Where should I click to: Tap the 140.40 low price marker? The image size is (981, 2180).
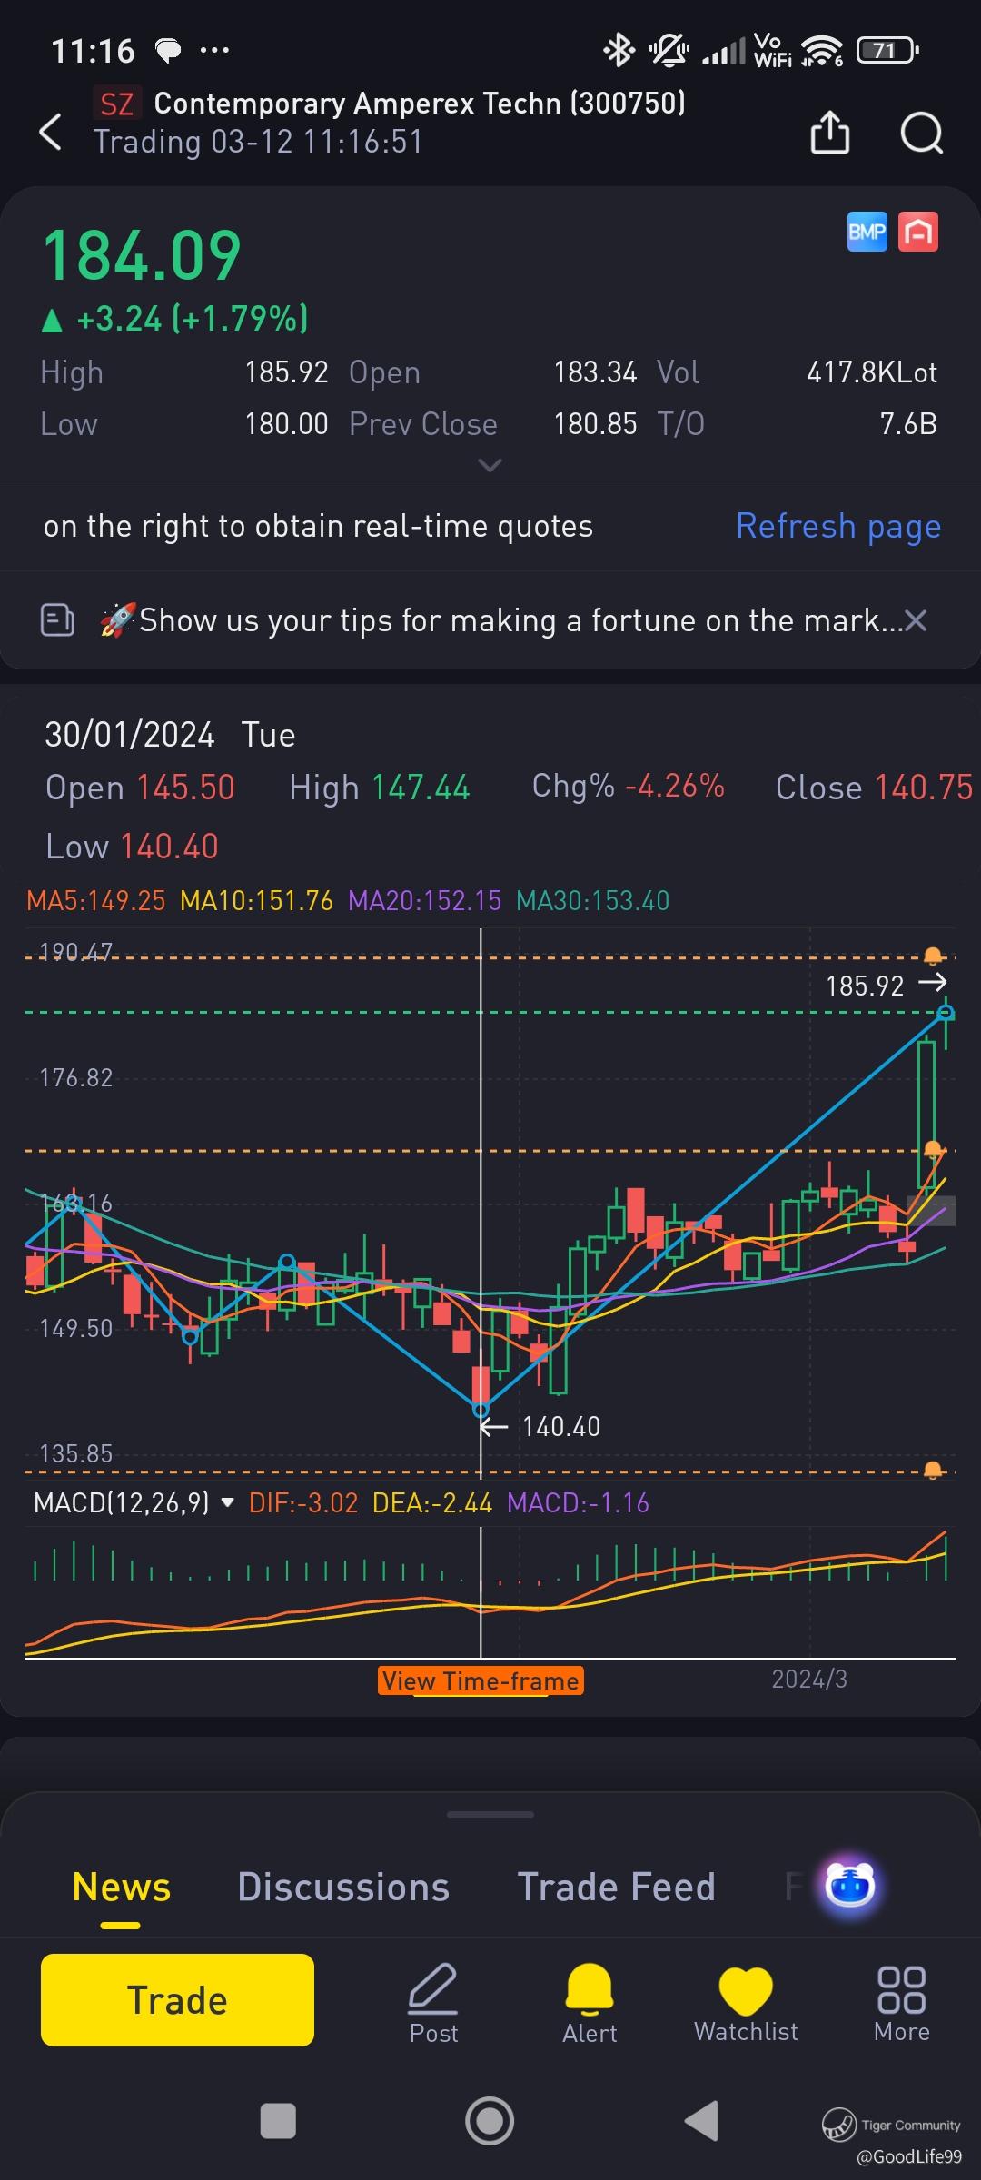(540, 1426)
